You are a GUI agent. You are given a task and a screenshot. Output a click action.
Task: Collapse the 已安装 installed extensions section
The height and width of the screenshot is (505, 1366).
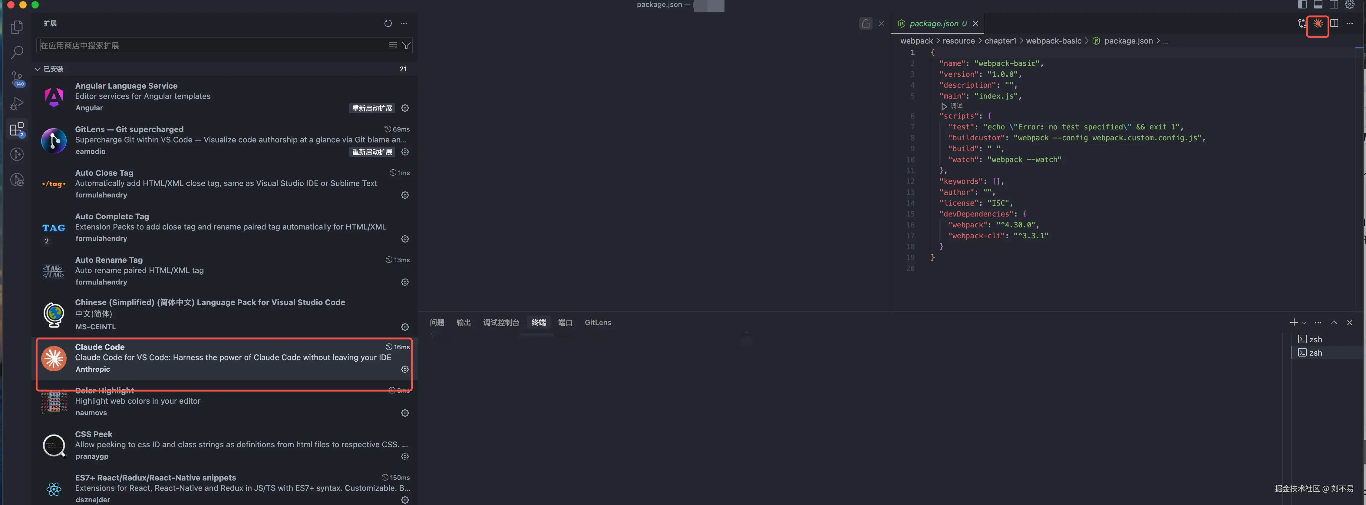[x=38, y=69]
